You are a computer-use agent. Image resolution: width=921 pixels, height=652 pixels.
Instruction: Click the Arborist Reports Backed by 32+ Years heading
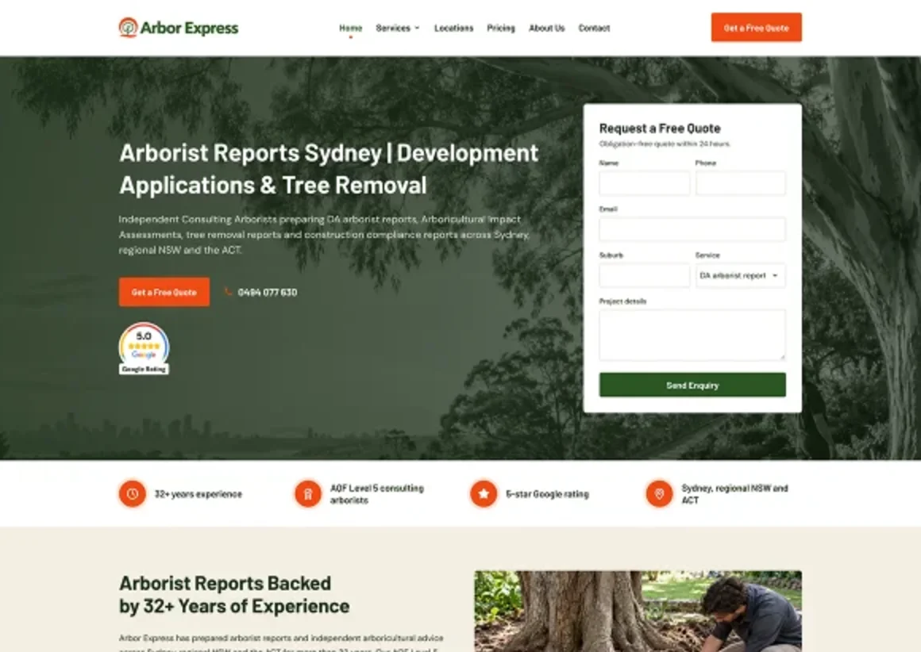pos(234,594)
